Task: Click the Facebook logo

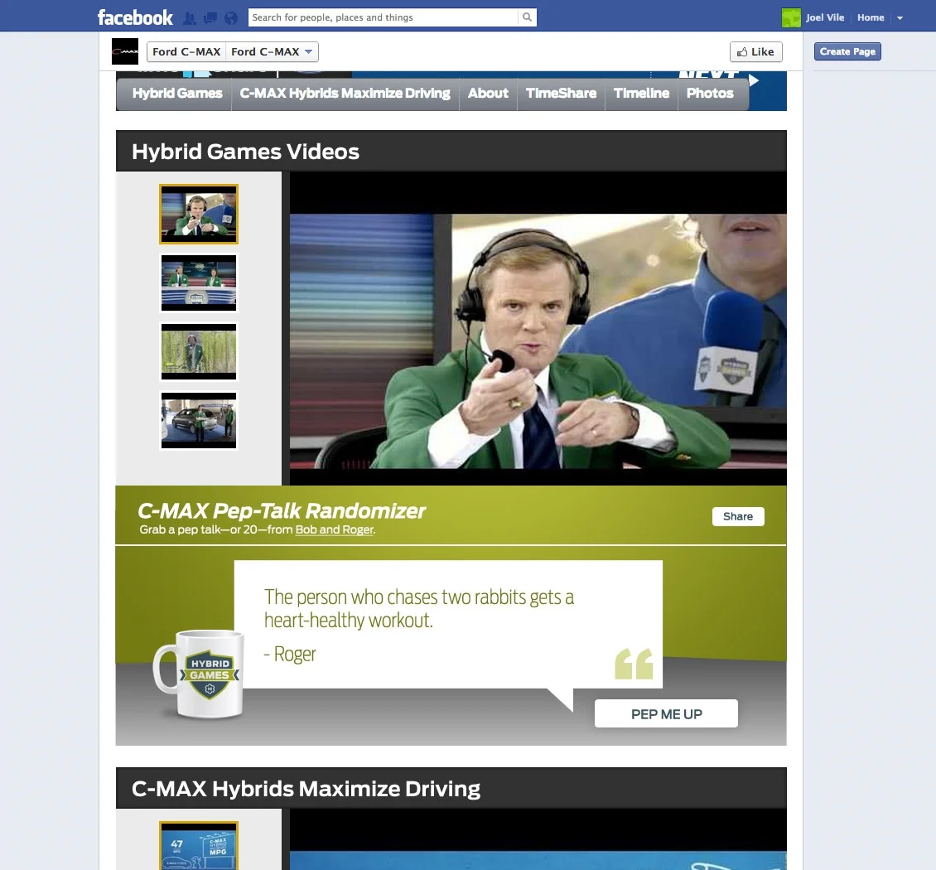Action: (x=135, y=17)
